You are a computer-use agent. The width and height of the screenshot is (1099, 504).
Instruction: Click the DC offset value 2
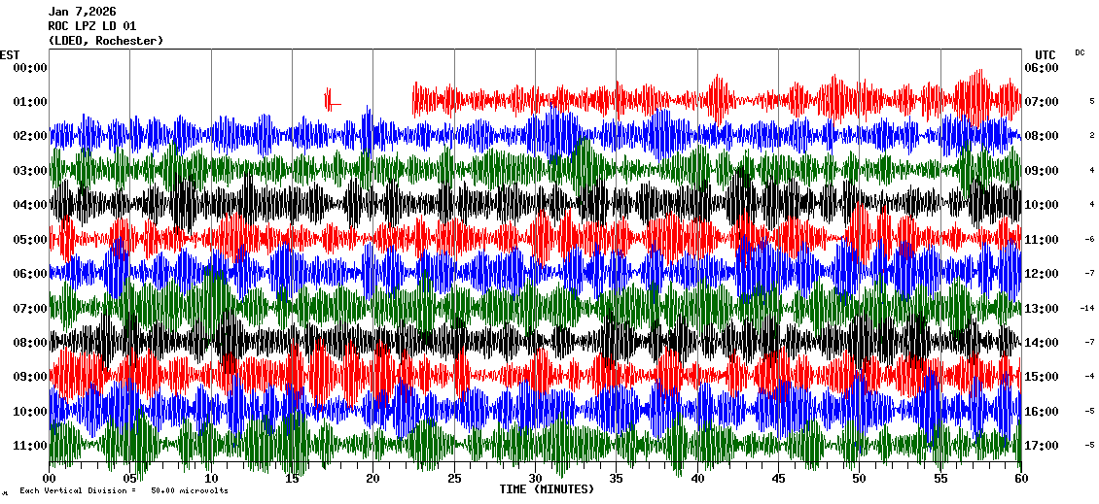[1091, 136]
